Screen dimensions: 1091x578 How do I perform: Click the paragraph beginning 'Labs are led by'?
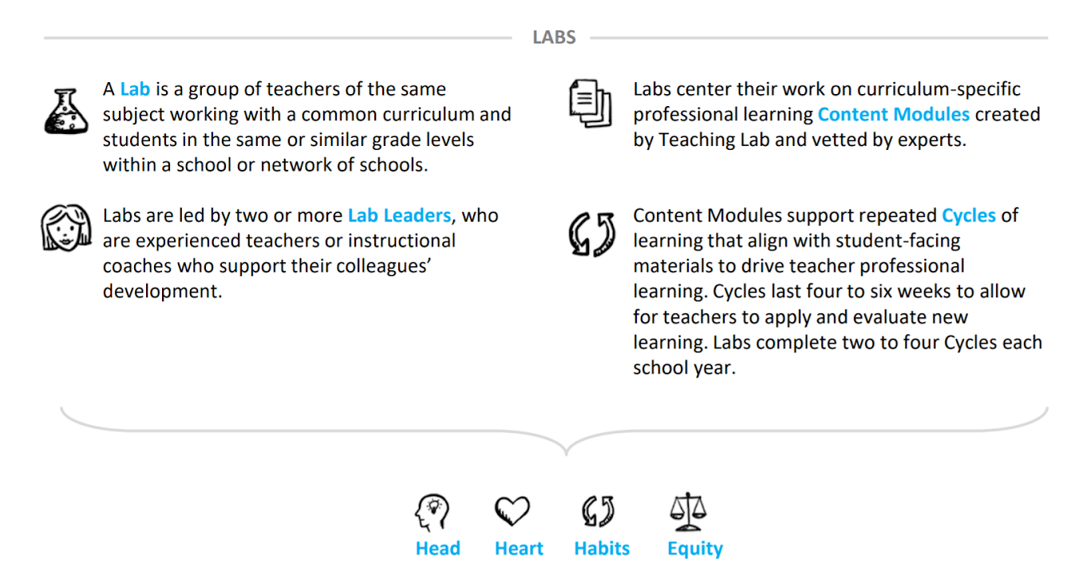[x=301, y=254]
